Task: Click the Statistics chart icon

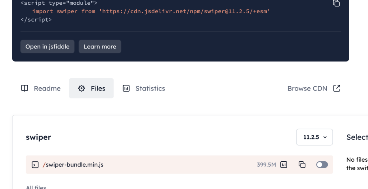Action: coord(126,88)
